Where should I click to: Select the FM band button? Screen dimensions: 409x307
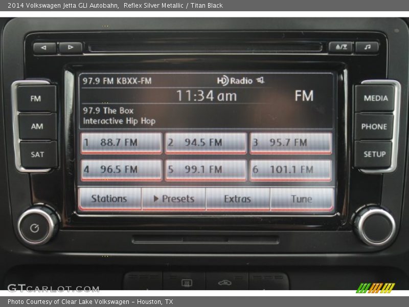pyautogui.click(x=36, y=99)
